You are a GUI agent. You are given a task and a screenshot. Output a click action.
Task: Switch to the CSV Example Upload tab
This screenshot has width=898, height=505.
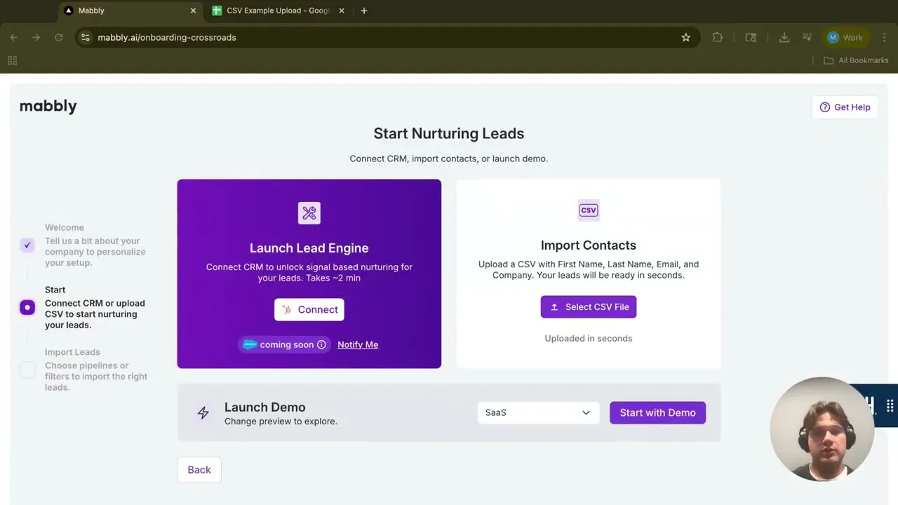279,11
